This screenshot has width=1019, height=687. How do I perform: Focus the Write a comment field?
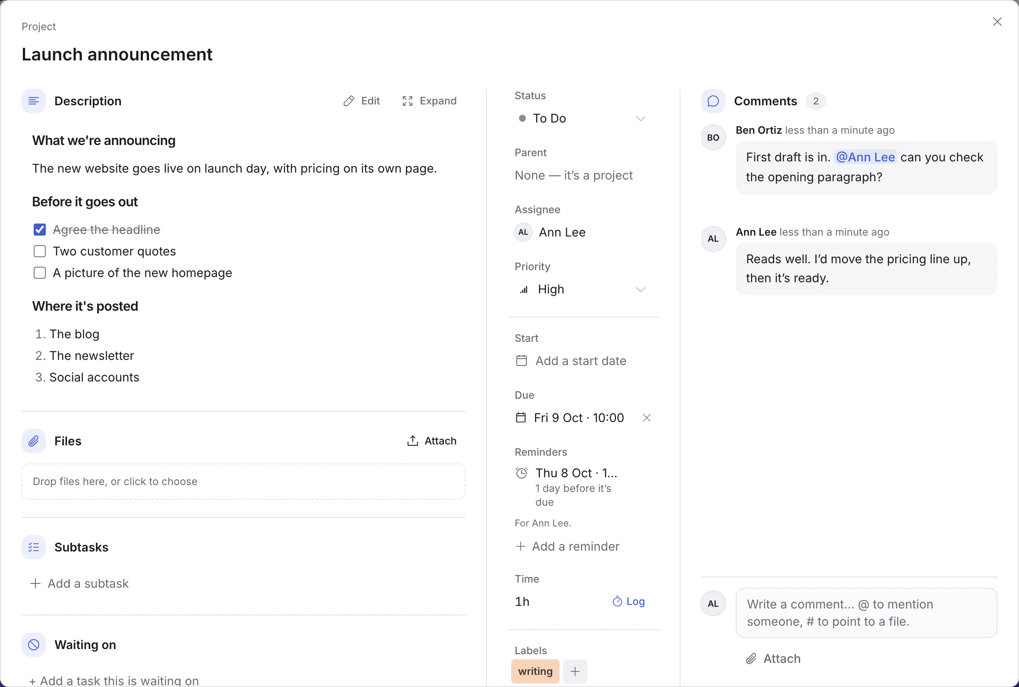[x=866, y=612]
